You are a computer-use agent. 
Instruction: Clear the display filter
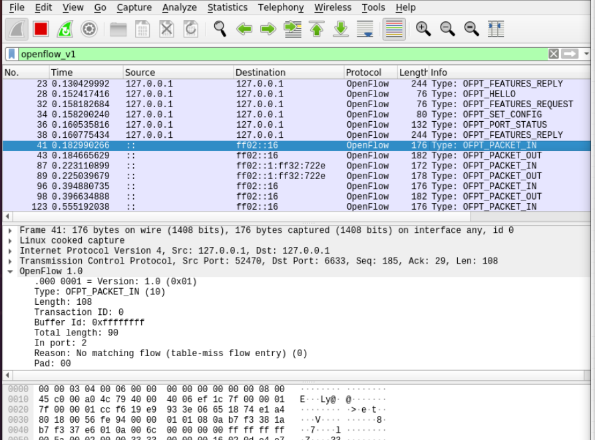[553, 54]
